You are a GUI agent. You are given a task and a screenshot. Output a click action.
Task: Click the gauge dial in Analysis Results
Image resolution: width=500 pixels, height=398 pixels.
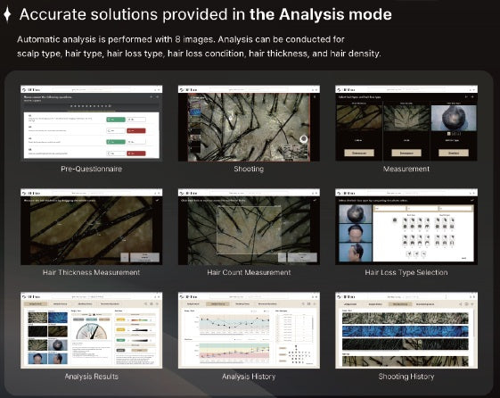pyautogui.click(x=92, y=331)
